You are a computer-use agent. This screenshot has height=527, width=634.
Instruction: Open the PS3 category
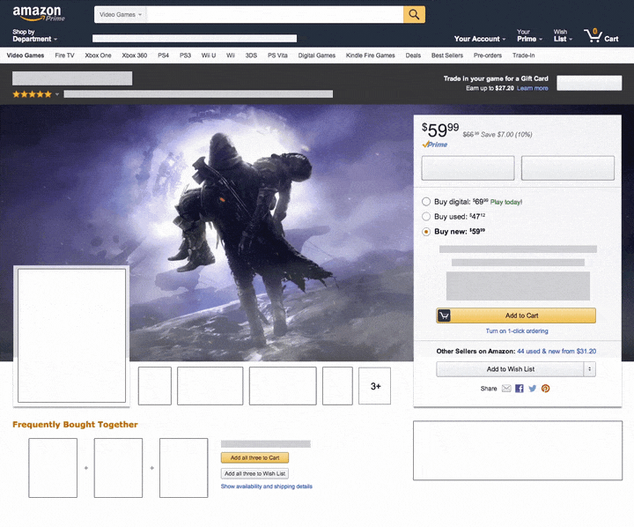pos(185,56)
